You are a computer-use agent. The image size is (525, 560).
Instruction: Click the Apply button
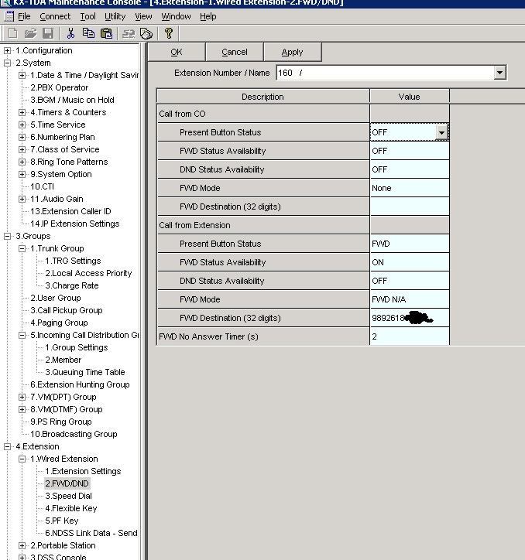click(292, 52)
